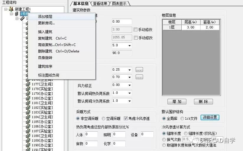Screen dimensions: 243x151
Task: Click the 新建工程1 project building icon
Action: [11, 9]
